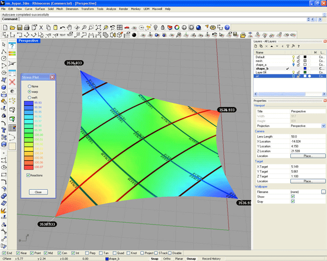Toggle the light bulb visibility for mesh layer
The image size is (327, 261).
coord(293,61)
